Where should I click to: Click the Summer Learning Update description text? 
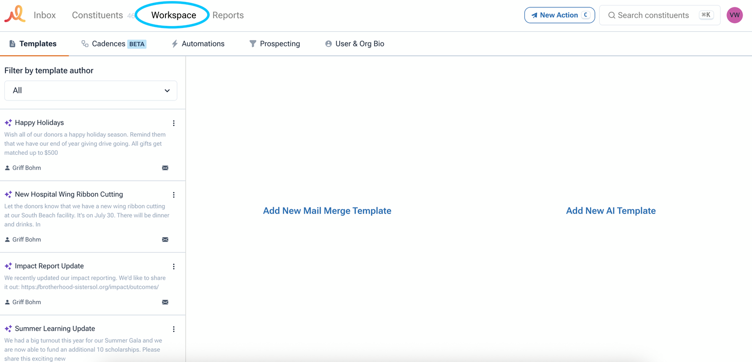click(x=83, y=350)
